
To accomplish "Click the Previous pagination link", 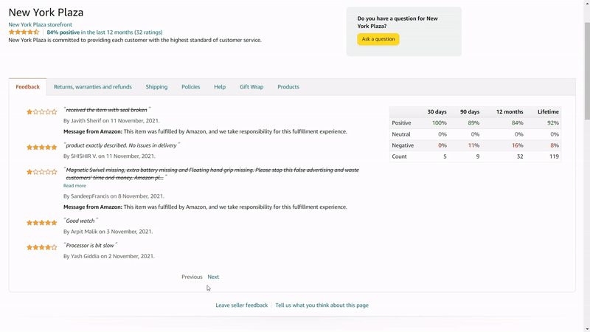I will point(192,277).
